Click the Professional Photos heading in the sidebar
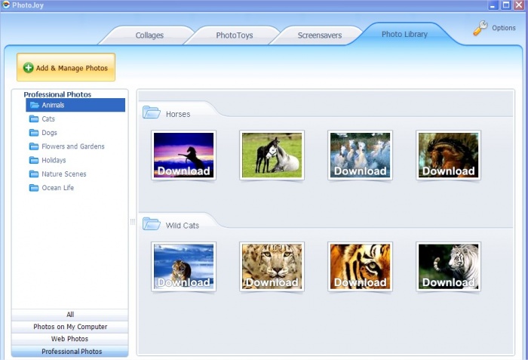The width and height of the screenshot is (528, 360). 57,94
